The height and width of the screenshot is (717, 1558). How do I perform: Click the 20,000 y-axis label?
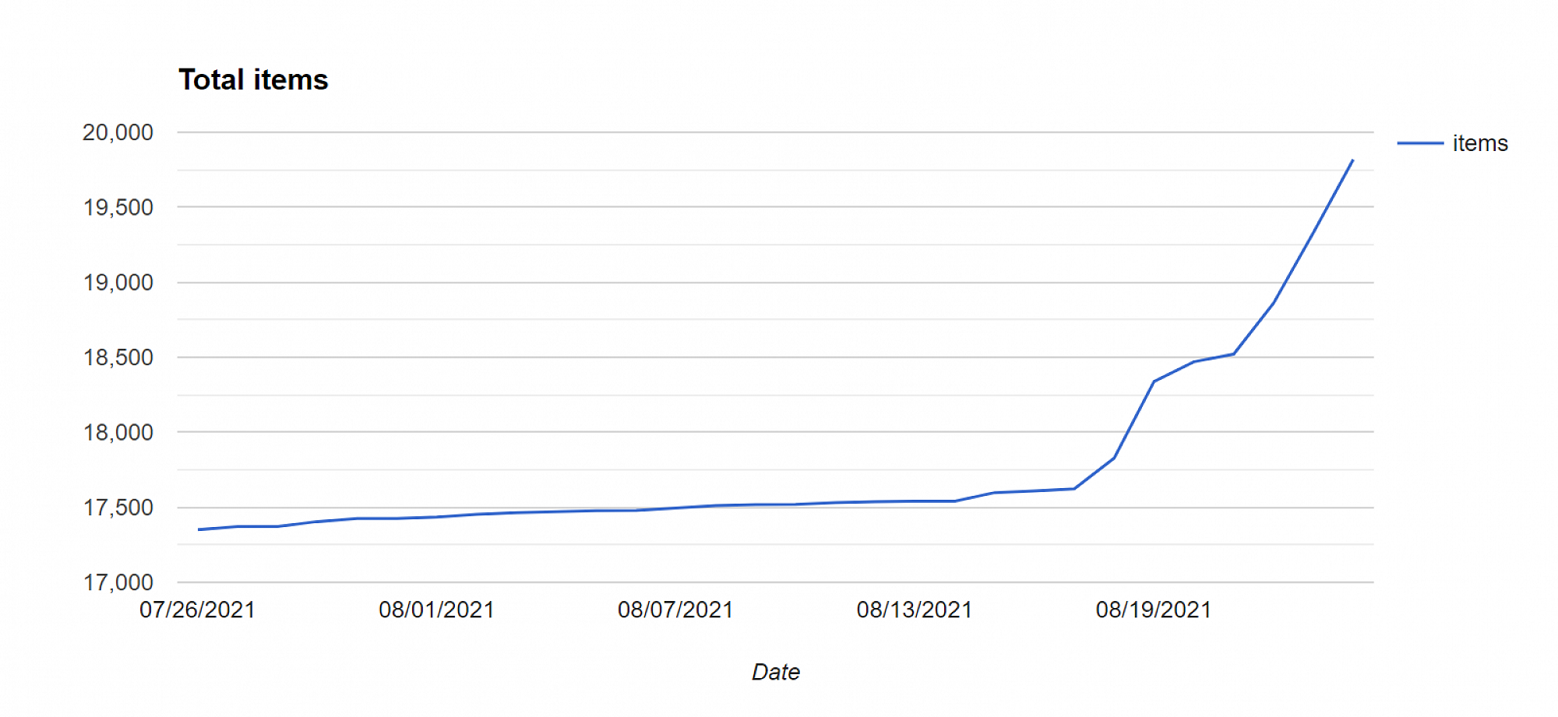pyautogui.click(x=118, y=132)
